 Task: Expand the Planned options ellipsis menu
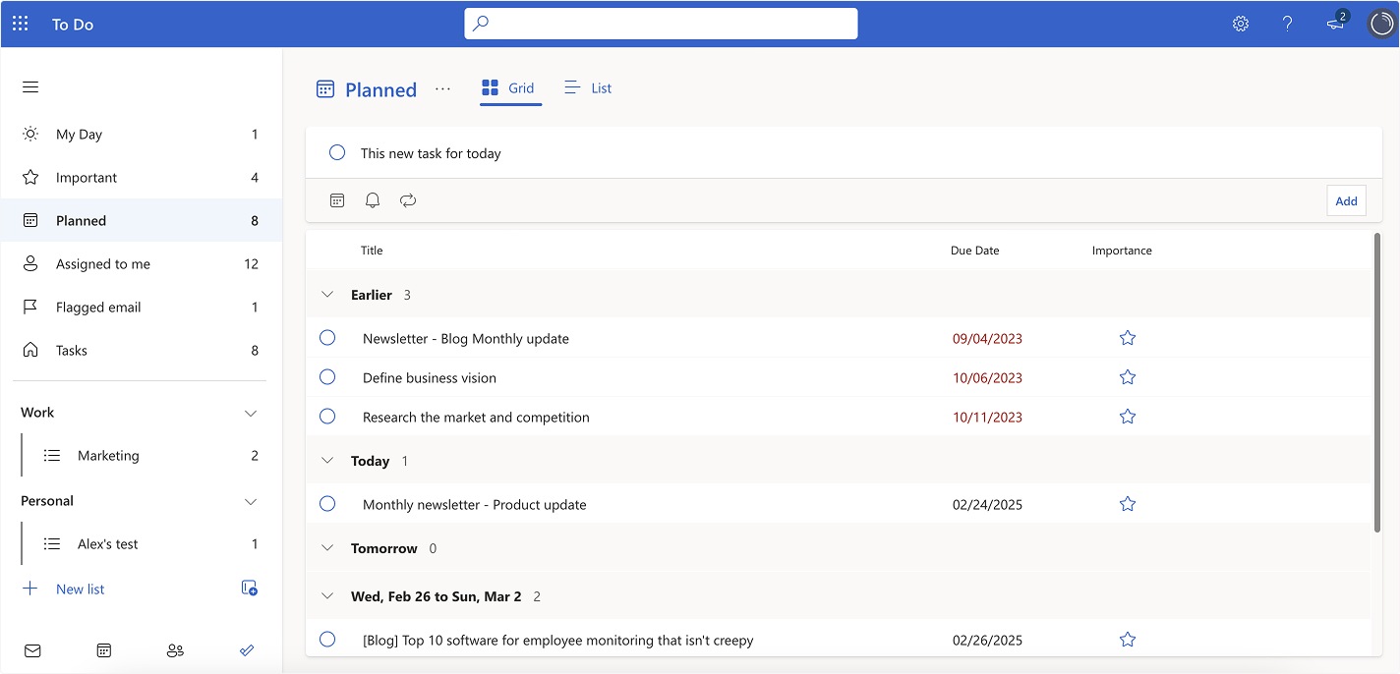tap(442, 88)
